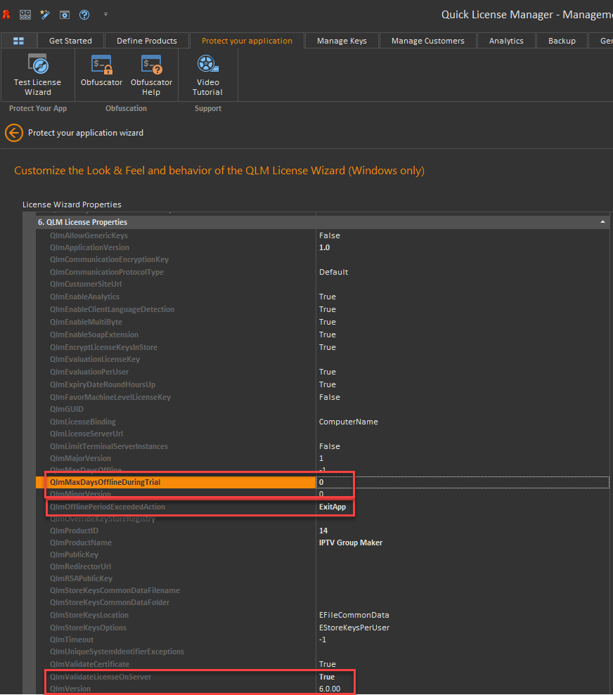Viewport: 613px width, 695px height.
Task: Switch to the Get Started tab
Action: [x=70, y=41]
